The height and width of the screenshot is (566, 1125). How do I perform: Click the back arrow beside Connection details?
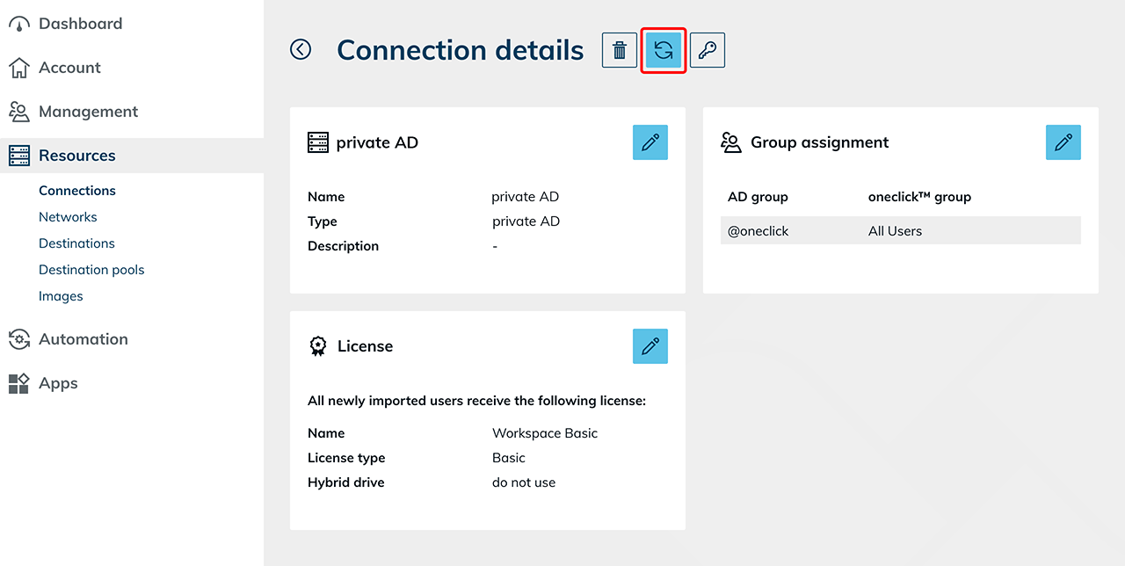pos(301,50)
